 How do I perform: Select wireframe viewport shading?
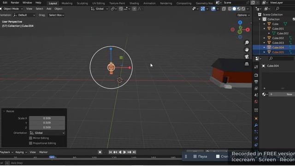coord(230,9)
